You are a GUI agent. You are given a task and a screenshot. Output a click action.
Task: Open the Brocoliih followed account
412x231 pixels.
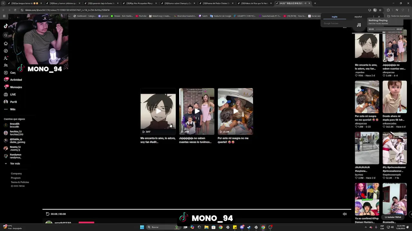[12, 125]
